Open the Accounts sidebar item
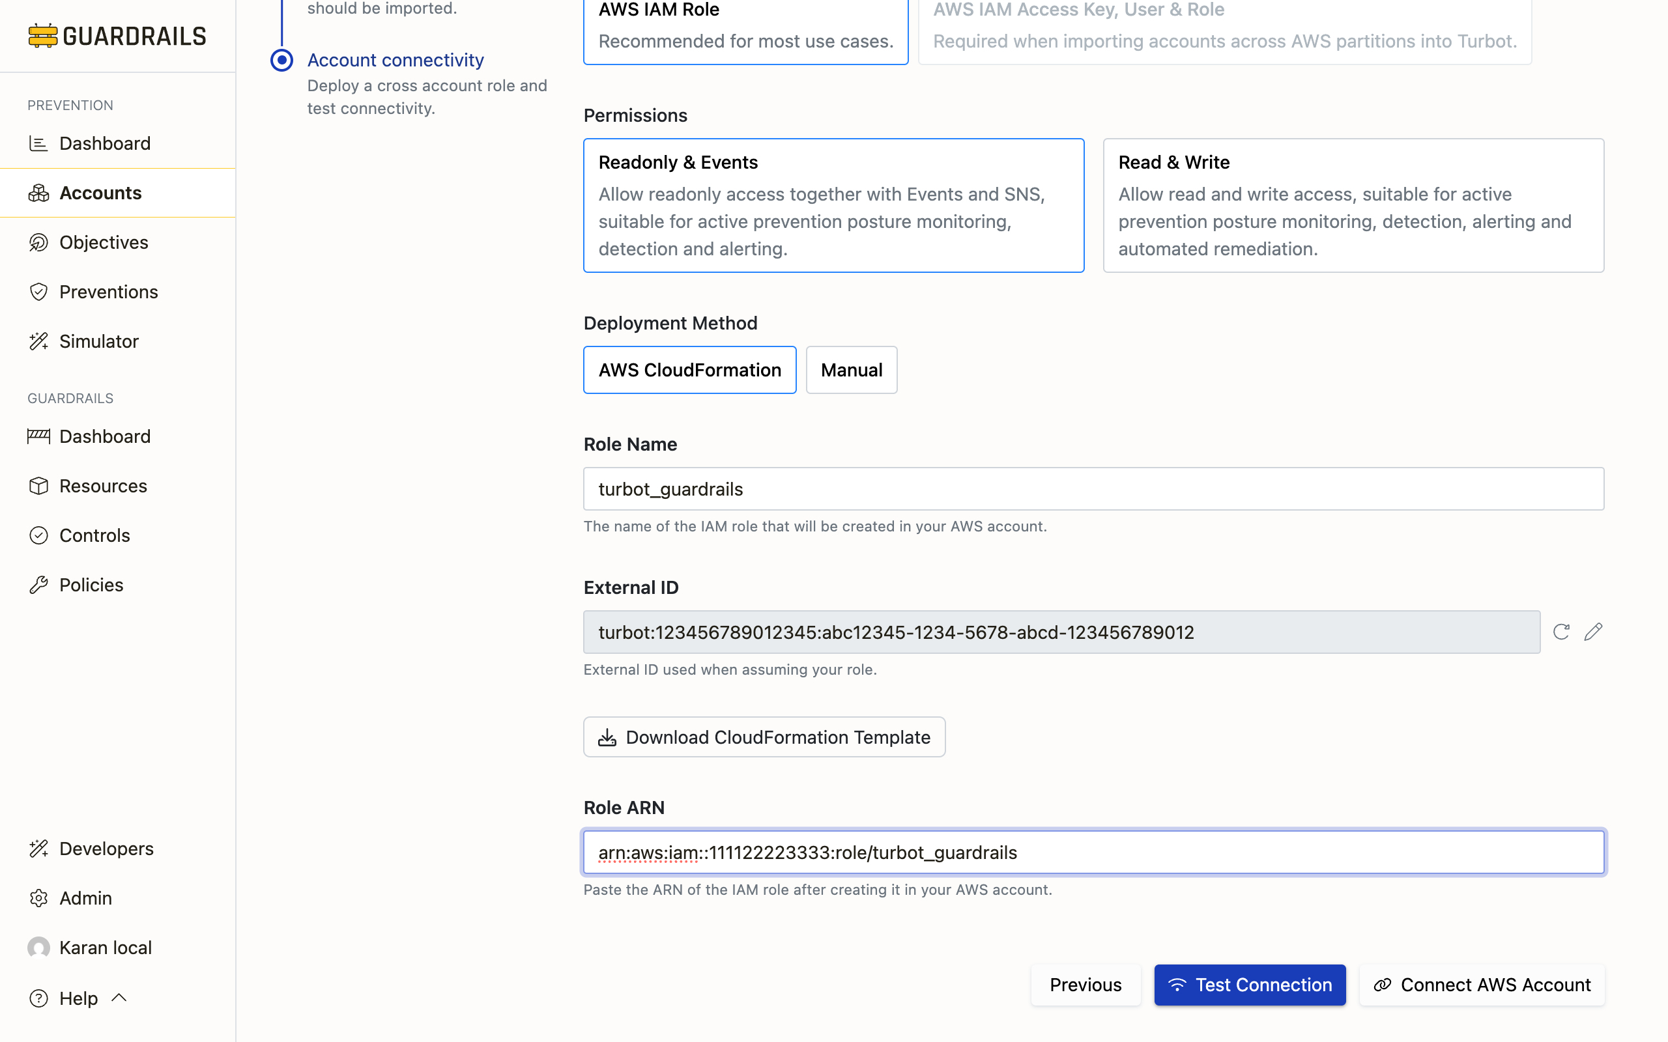 pos(100,193)
